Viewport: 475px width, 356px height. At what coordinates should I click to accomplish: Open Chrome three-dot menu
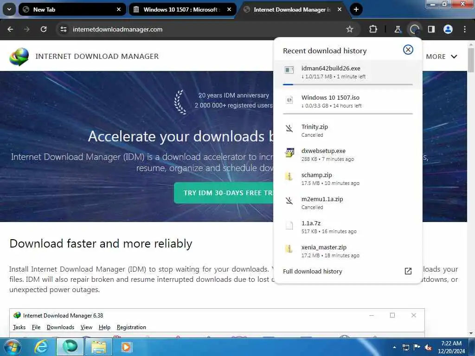click(465, 29)
